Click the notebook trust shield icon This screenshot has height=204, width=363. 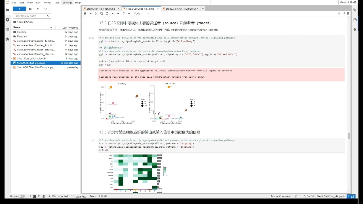point(296,196)
